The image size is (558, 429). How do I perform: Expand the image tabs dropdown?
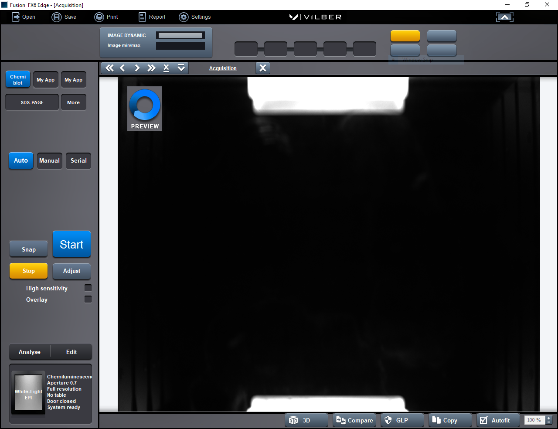tap(181, 68)
